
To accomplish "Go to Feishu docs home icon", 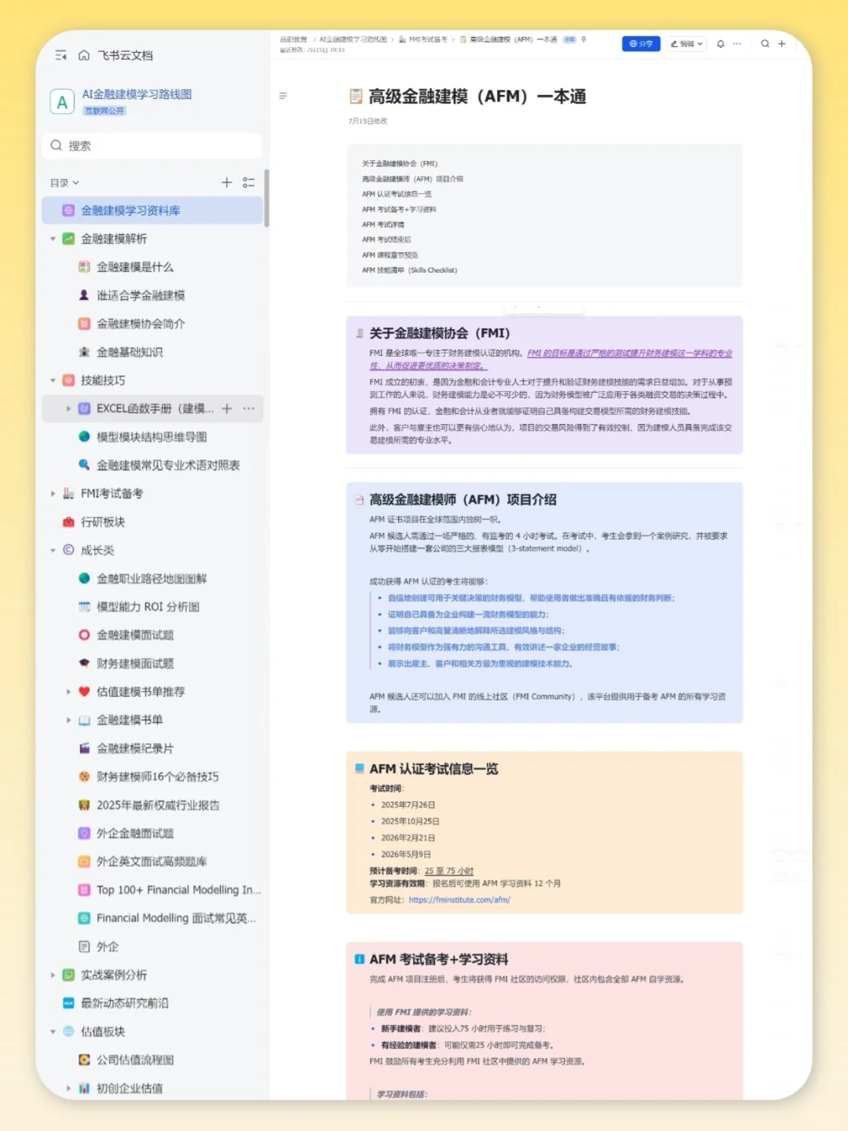I will click(x=84, y=56).
